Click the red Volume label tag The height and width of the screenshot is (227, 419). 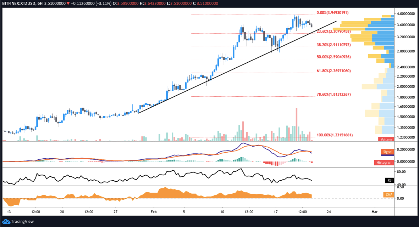(386, 139)
